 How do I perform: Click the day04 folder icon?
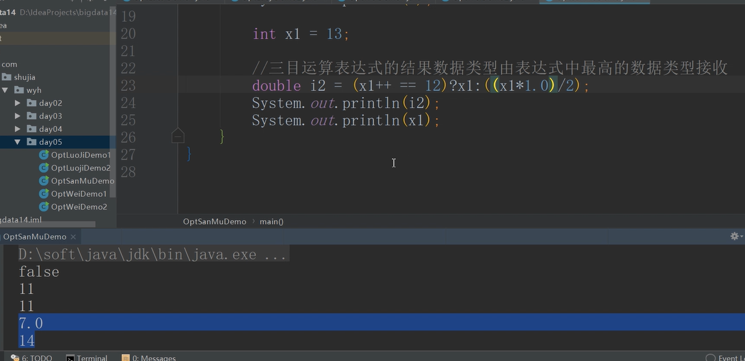click(x=31, y=129)
